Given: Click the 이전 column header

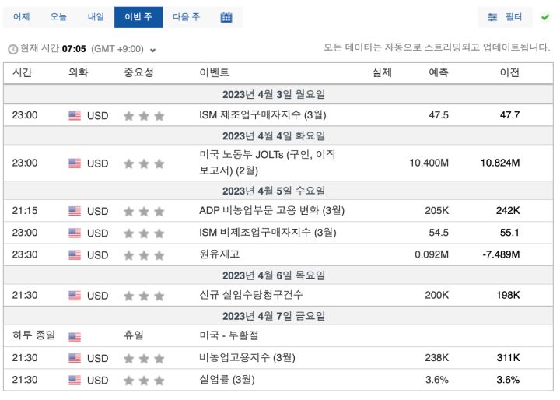Looking at the screenshot, I should pos(509,72).
